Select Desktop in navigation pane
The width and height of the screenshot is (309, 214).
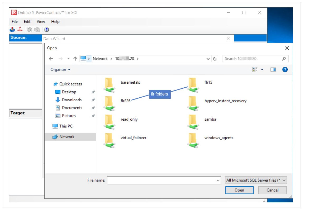[x=69, y=92]
